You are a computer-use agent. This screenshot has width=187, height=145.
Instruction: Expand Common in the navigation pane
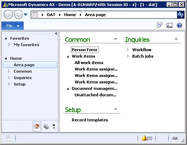click(9, 71)
